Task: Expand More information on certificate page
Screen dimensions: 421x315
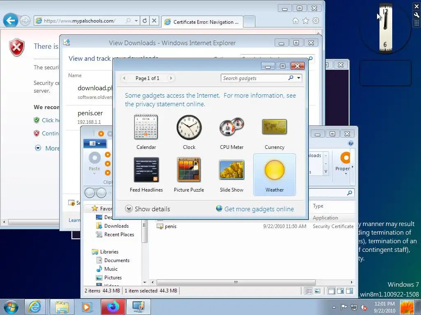Action: [47, 148]
